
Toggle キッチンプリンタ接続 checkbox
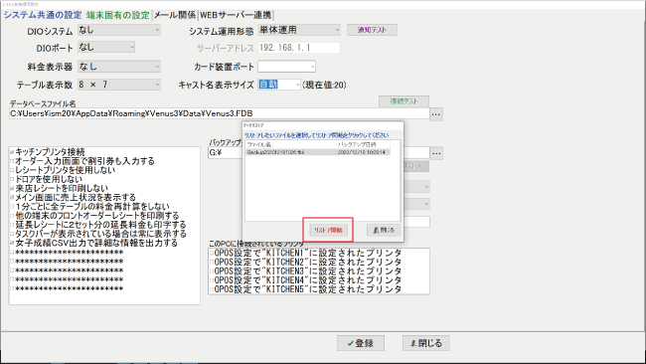pyautogui.click(x=12, y=152)
